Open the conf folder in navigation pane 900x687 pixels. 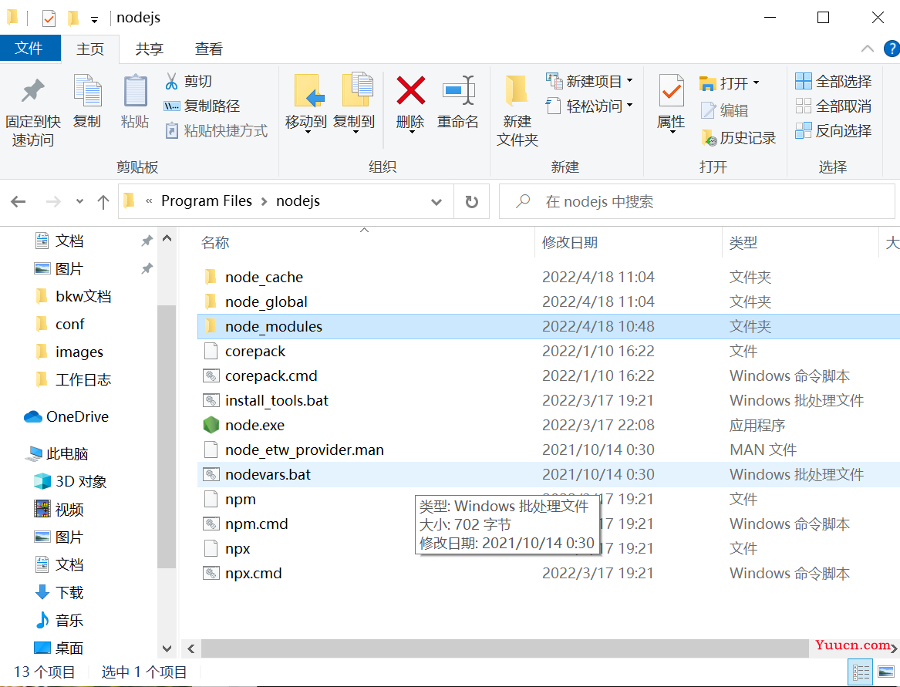coord(59,325)
